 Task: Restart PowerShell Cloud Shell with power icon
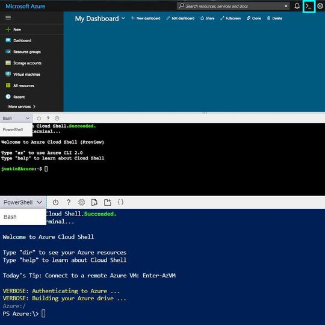point(55,202)
